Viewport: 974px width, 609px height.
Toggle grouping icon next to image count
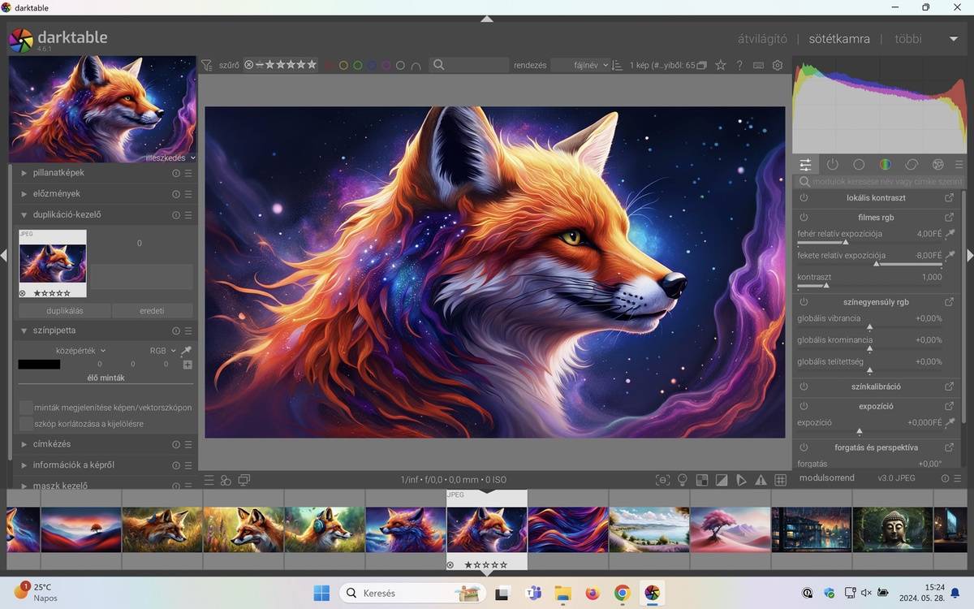701,65
